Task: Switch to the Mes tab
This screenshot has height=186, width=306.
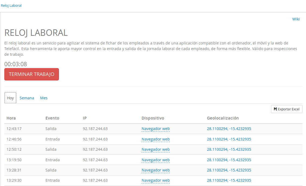Action: click(44, 98)
